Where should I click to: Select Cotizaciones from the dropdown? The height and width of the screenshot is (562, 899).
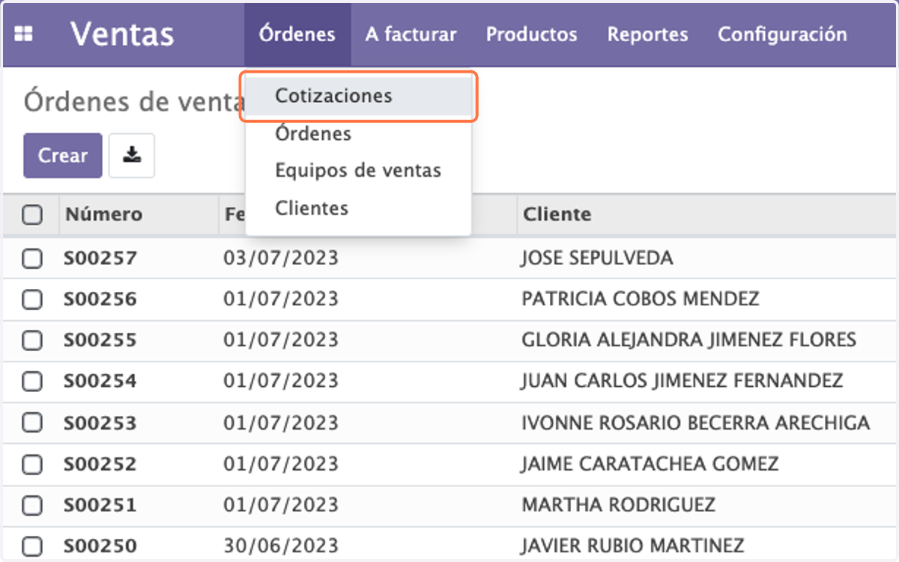(x=358, y=96)
